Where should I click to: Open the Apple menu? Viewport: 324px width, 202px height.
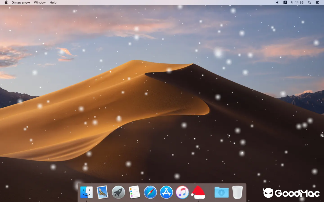6,3
